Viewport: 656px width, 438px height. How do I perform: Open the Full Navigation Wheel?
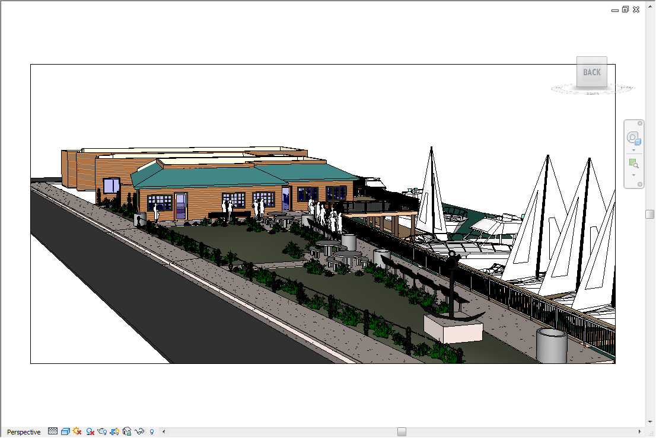coord(633,138)
